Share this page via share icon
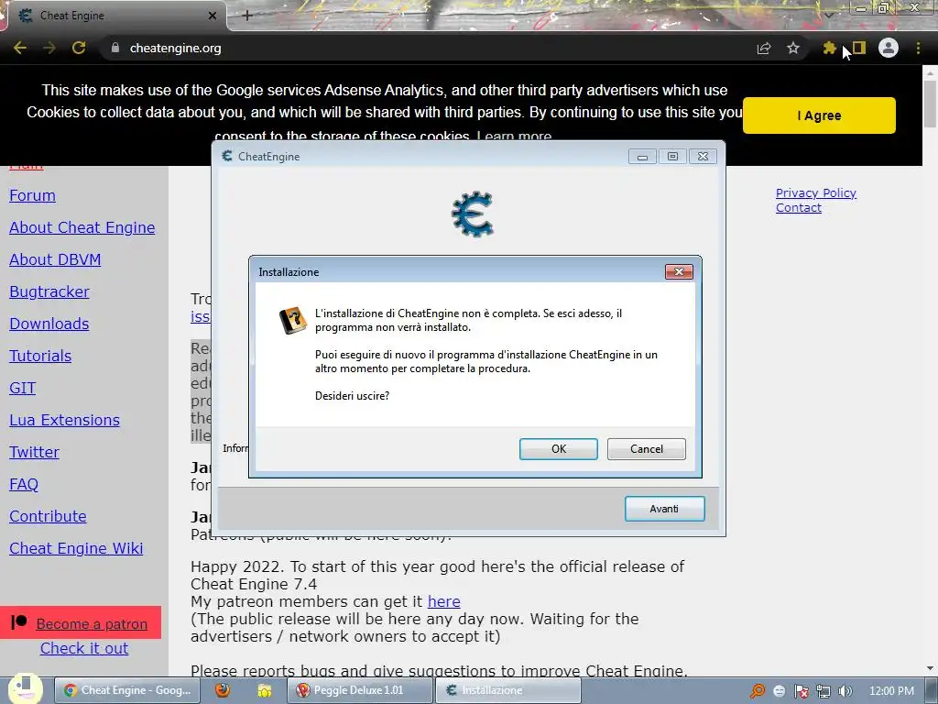 click(x=764, y=48)
